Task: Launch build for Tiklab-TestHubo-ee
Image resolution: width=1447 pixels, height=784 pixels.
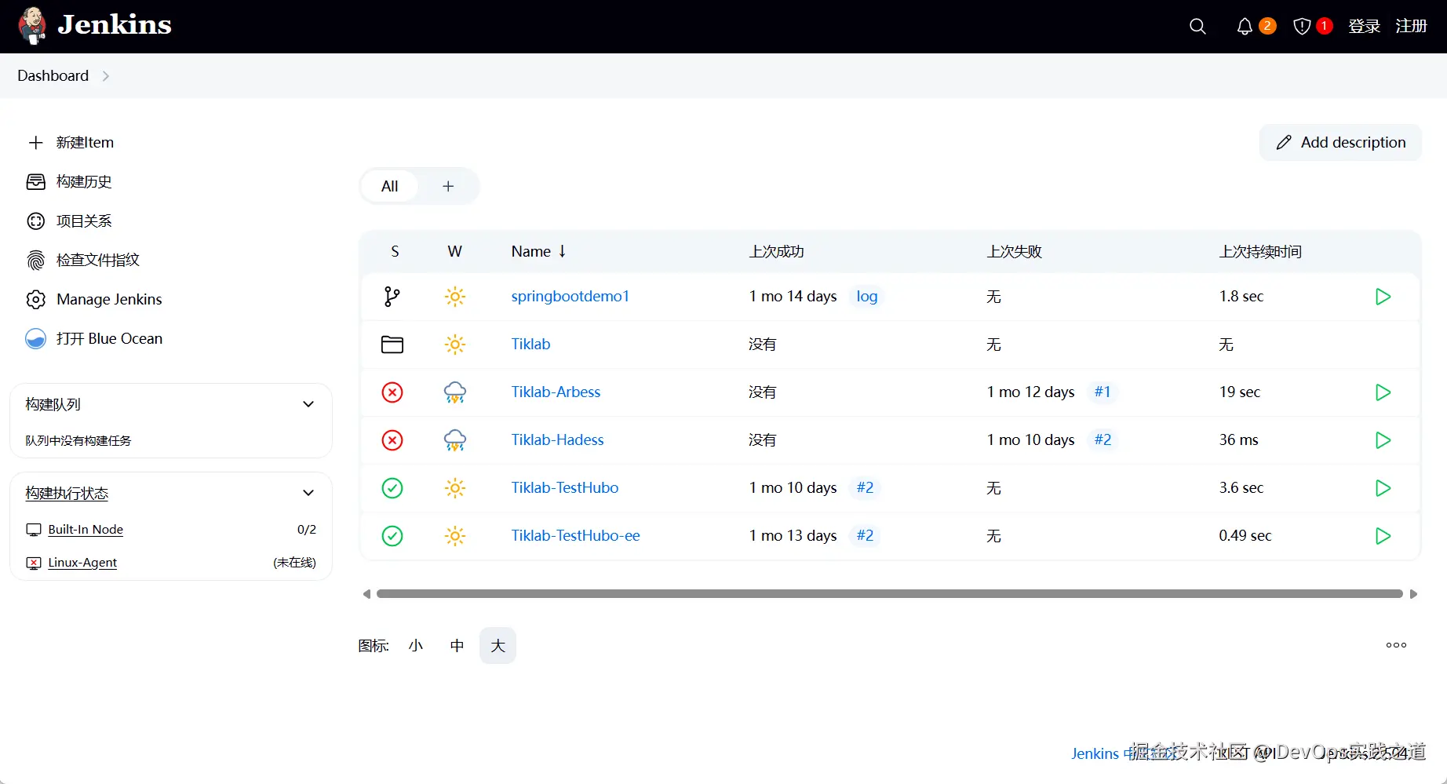Action: [x=1383, y=536]
